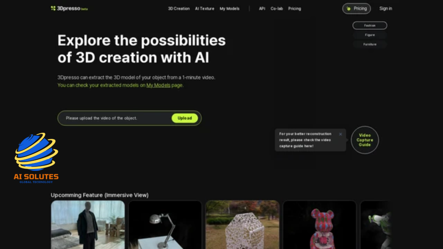Go to My Models in navigation
Screen dimensions: 443x249
pyautogui.click(x=229, y=9)
